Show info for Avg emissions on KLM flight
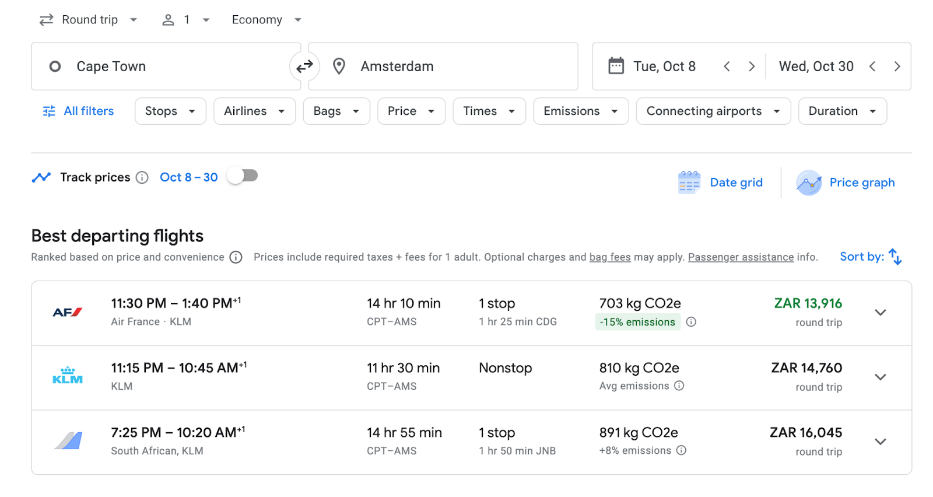The height and width of the screenshot is (497, 933). (679, 386)
